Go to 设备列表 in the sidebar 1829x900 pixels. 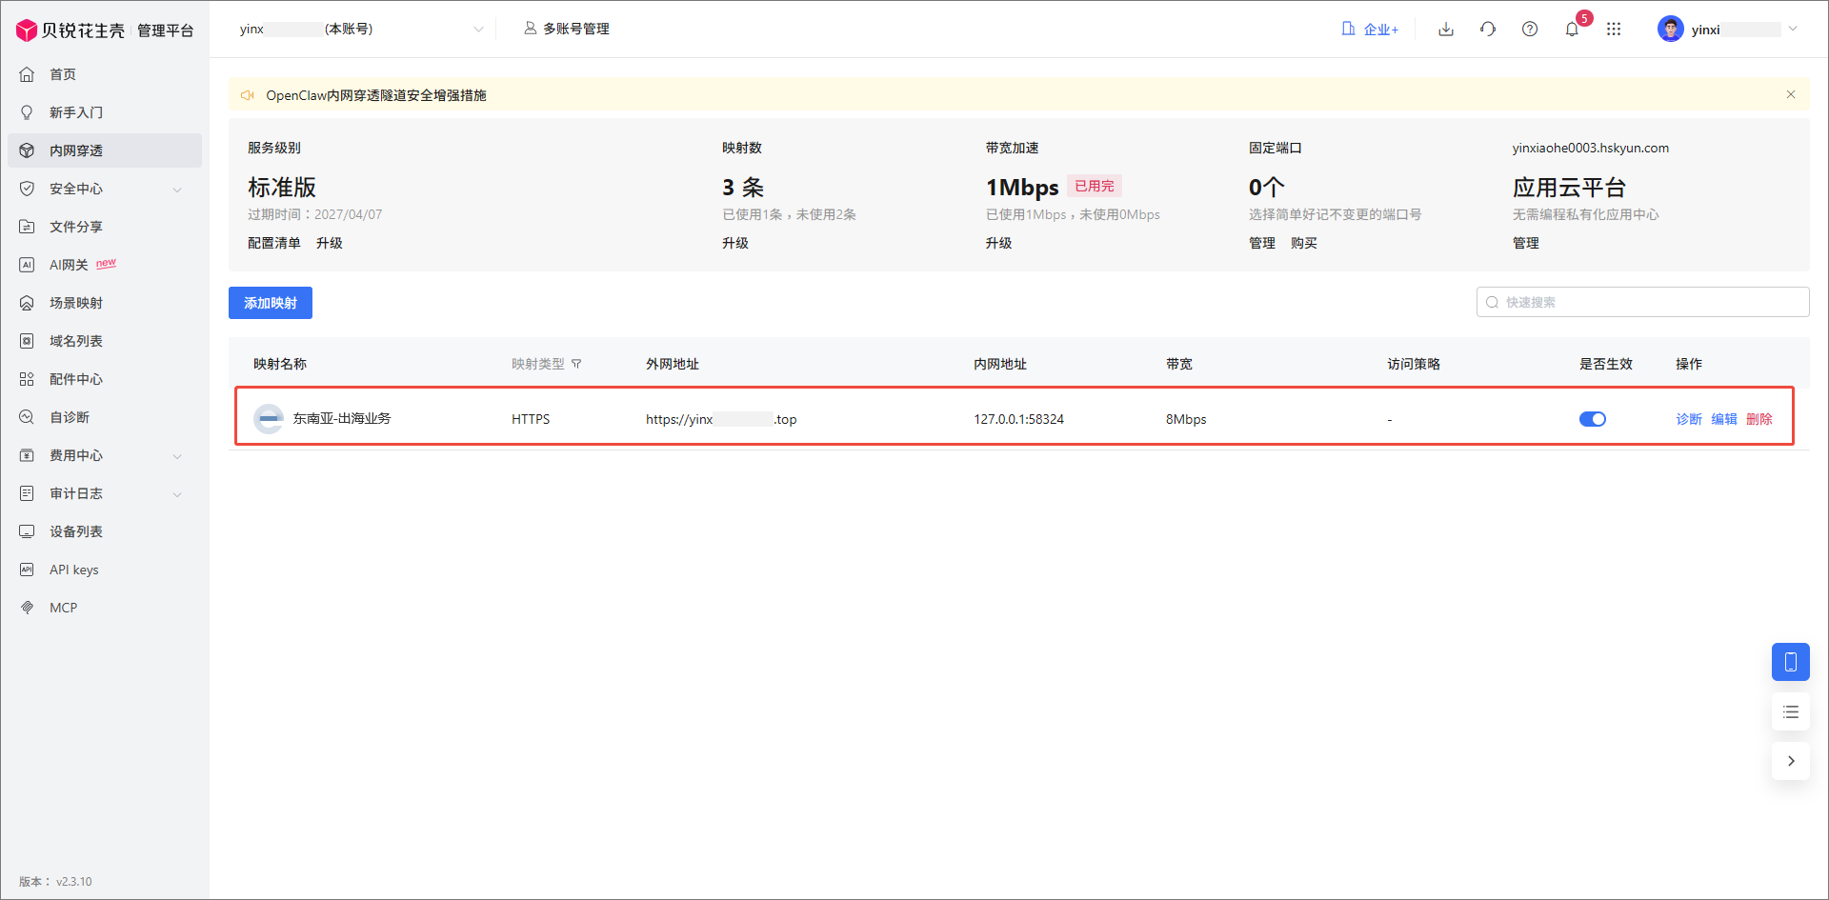(75, 530)
